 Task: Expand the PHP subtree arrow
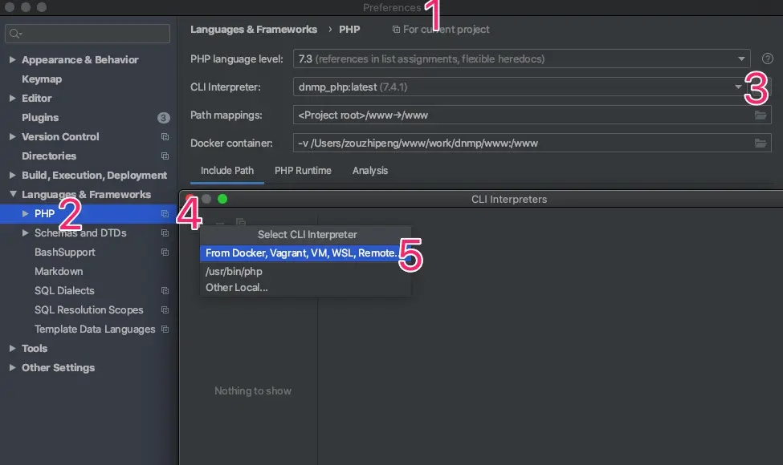[x=25, y=214]
